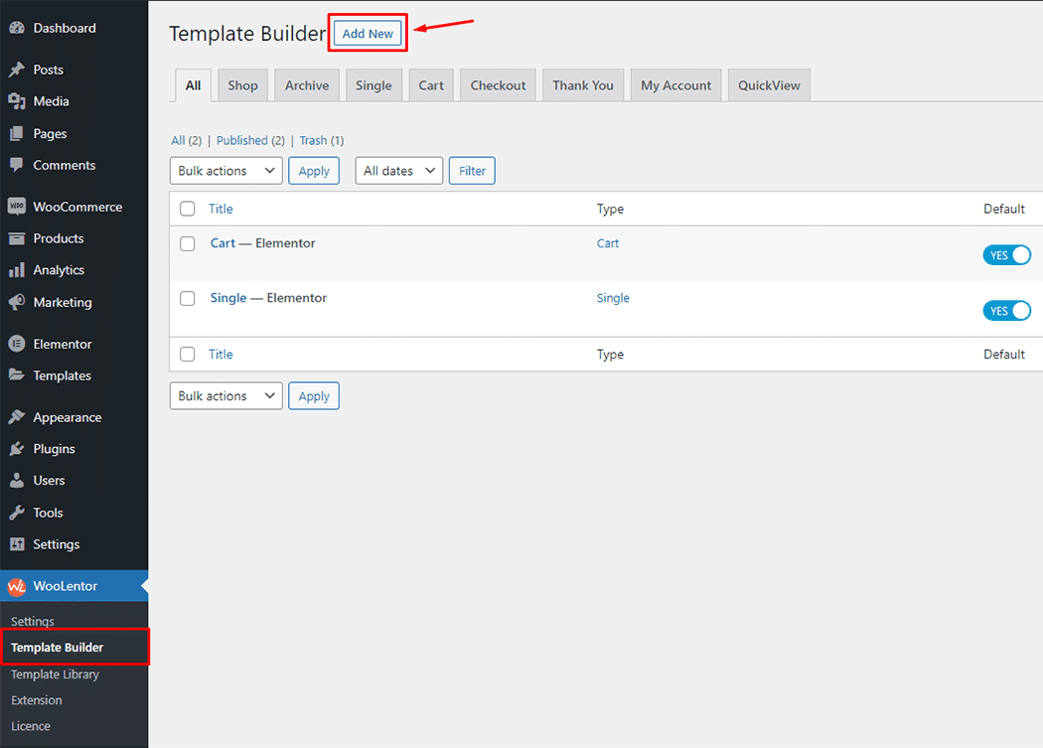Disable Default switch for Single template
The height and width of the screenshot is (748, 1043).
[x=1006, y=311]
